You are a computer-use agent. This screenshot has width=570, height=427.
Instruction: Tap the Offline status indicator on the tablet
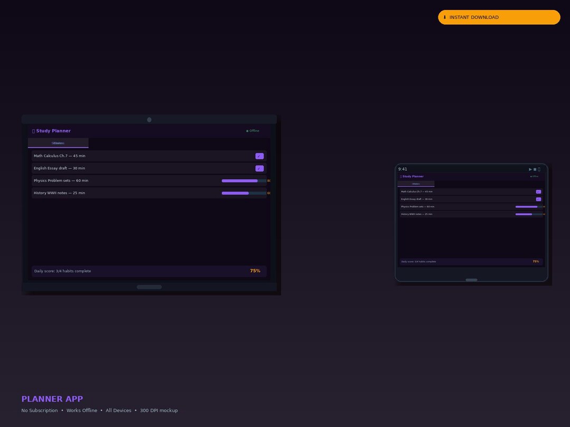coord(534,177)
